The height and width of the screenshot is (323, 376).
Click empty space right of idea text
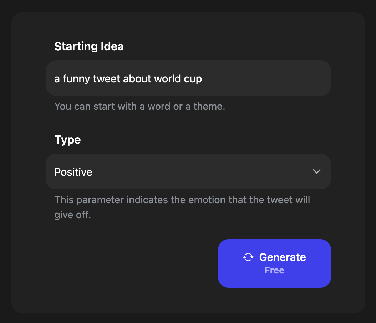266,78
